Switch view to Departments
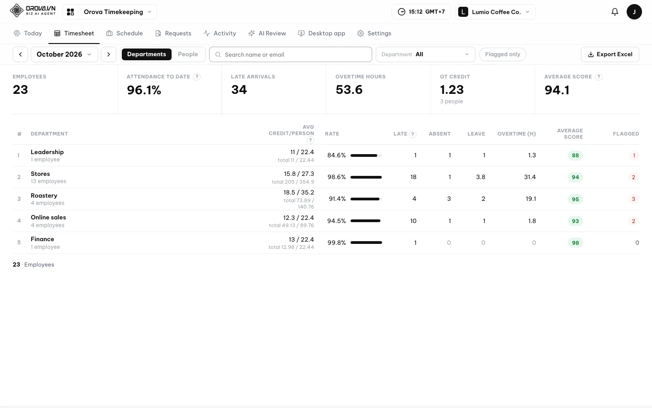The width and height of the screenshot is (652, 408). point(147,54)
